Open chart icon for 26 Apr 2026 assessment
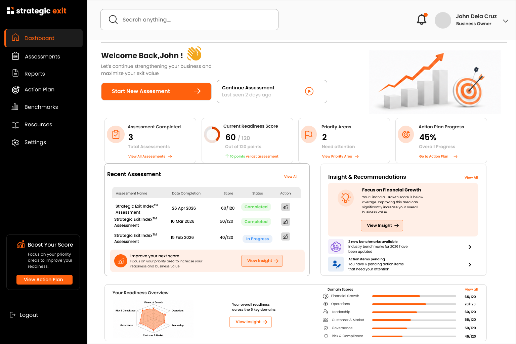Screen dimensions: 516x344 click(286, 207)
